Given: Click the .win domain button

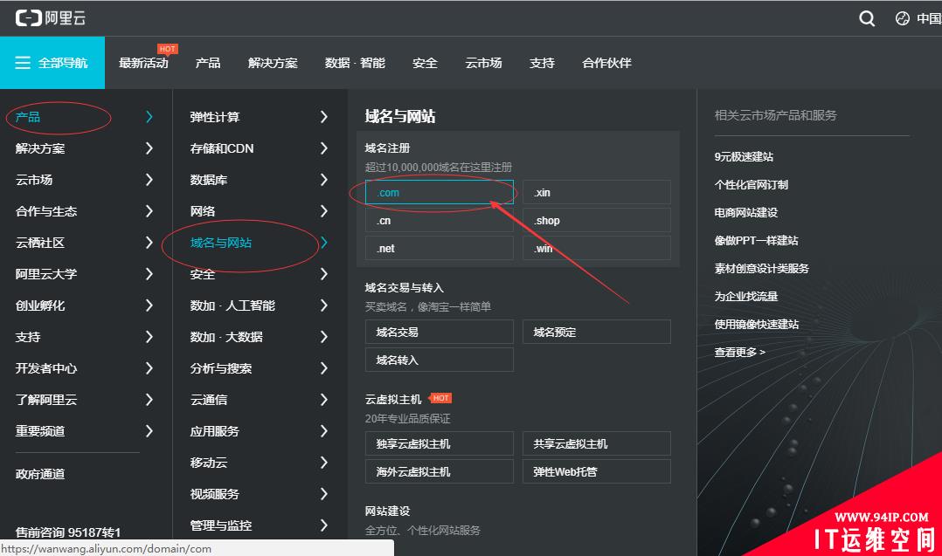Looking at the screenshot, I should pyautogui.click(x=597, y=248).
